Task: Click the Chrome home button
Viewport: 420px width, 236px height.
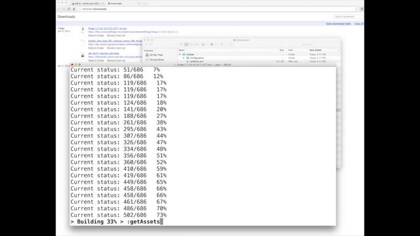Action: 74,9
